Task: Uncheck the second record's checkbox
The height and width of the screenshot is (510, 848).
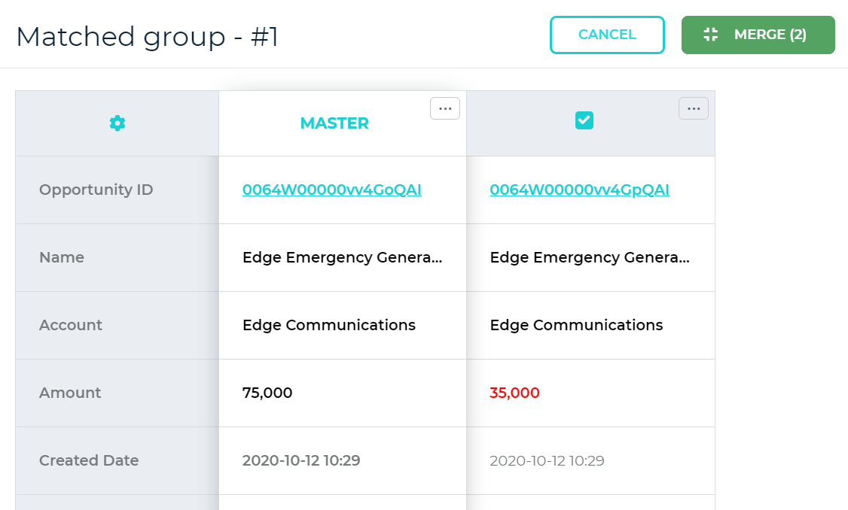Action: [584, 120]
